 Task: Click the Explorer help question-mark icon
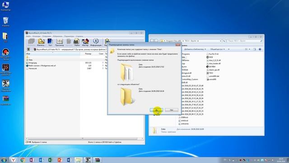pyautogui.click(x=260, y=49)
